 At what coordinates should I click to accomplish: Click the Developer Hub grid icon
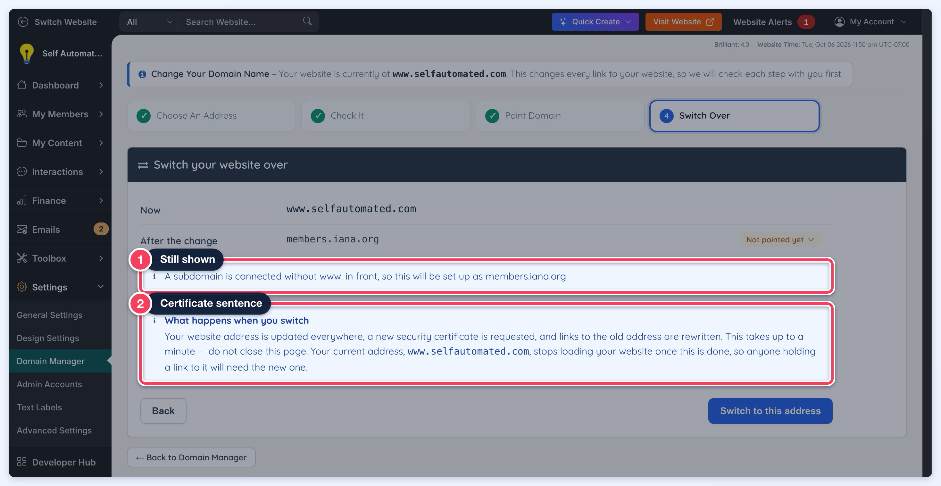pyautogui.click(x=21, y=462)
